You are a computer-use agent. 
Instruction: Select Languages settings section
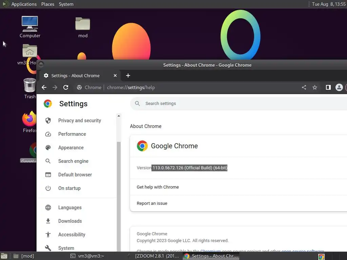(x=77, y=208)
